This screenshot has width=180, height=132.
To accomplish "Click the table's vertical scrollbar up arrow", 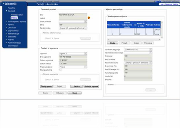I will tap(162, 22).
